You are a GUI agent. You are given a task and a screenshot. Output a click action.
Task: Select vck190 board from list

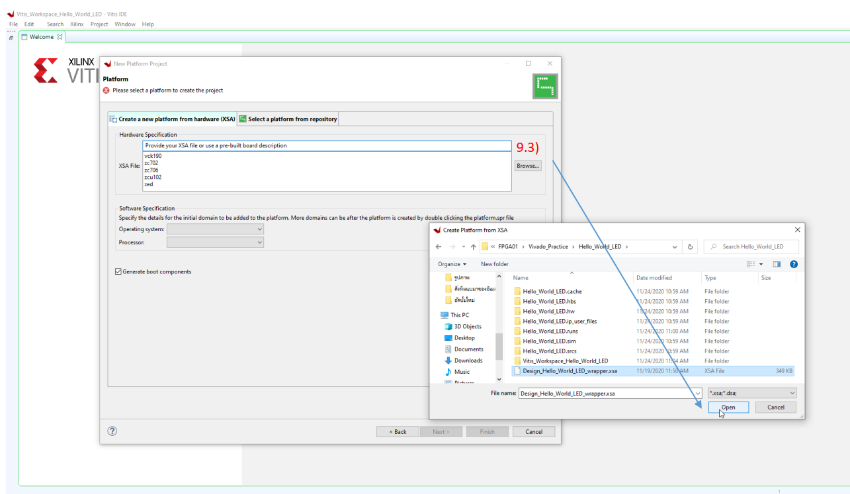153,156
